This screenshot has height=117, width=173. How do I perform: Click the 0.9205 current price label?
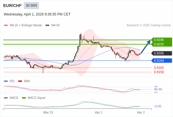tap(162, 53)
